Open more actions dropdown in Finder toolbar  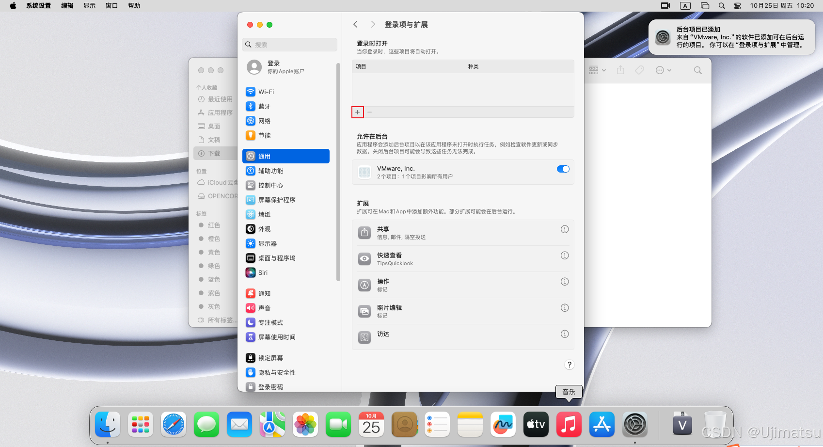pyautogui.click(x=664, y=70)
